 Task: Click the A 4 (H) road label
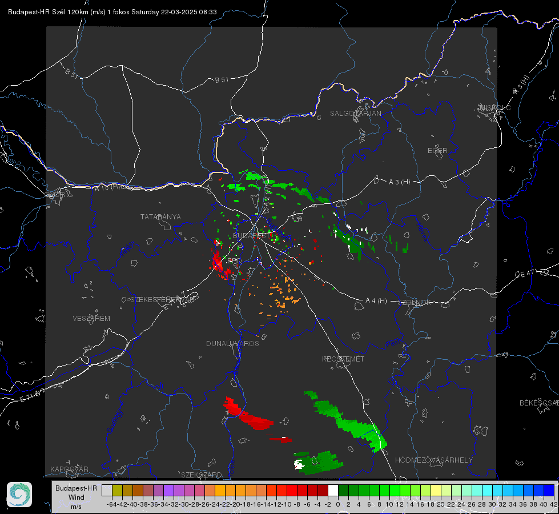[x=376, y=301]
